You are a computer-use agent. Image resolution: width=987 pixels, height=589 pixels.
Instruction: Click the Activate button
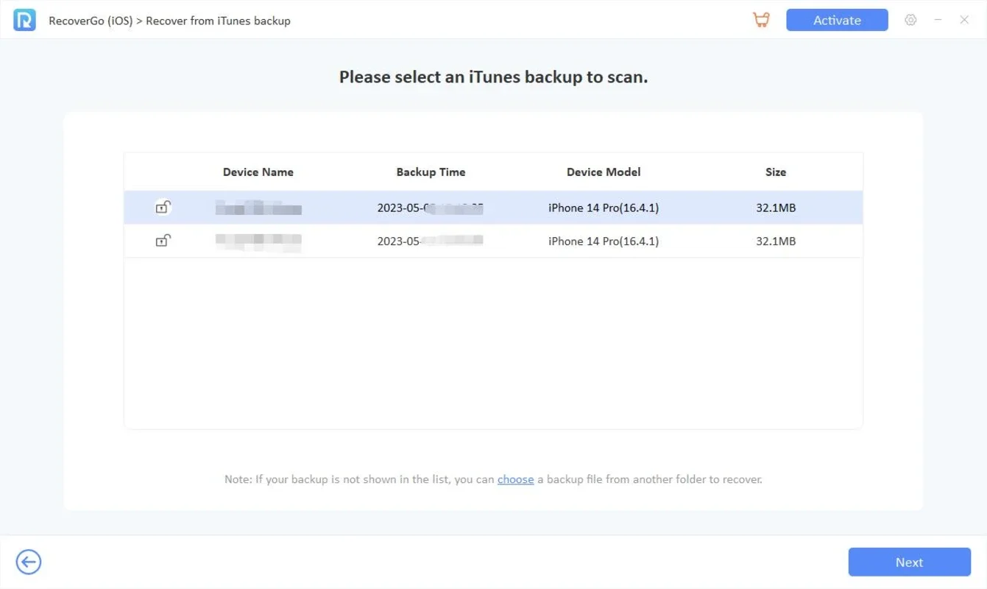(837, 21)
